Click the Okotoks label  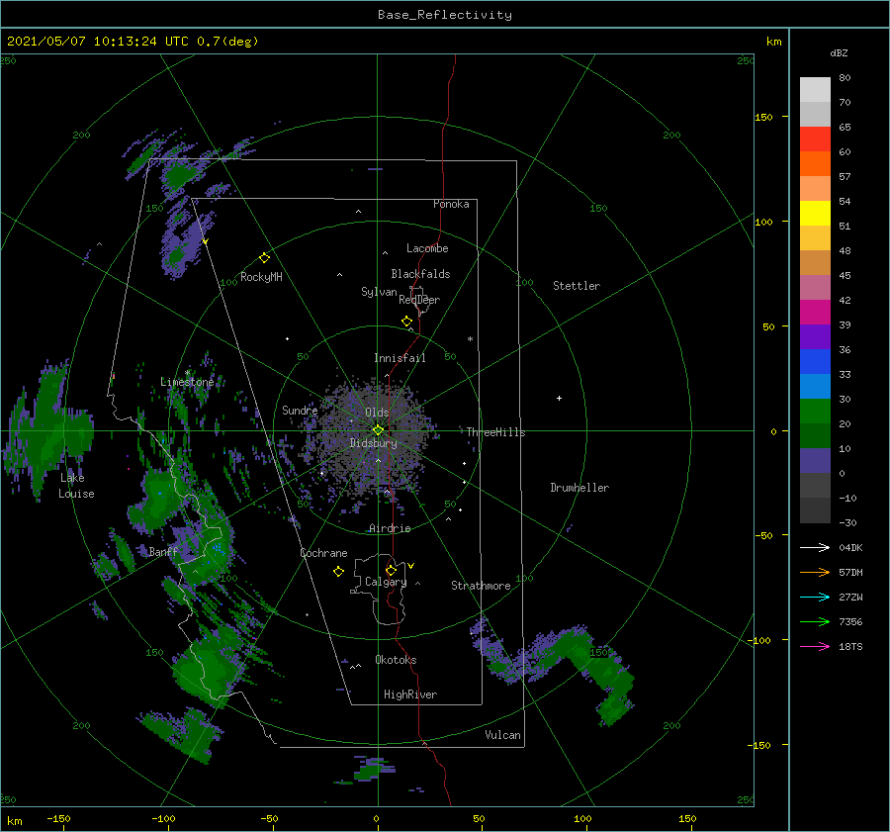[396, 660]
